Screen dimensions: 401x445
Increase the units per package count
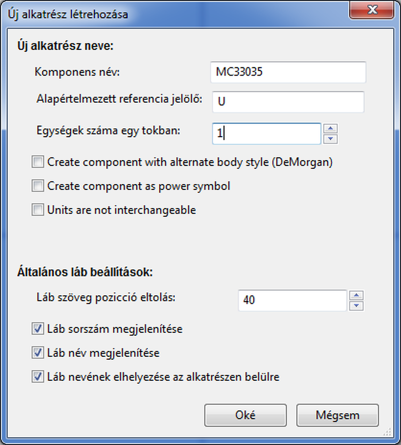pos(330,129)
